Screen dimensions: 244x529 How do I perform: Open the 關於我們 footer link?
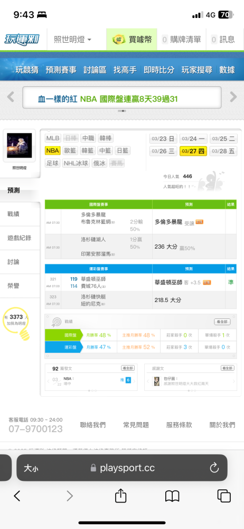point(222,425)
